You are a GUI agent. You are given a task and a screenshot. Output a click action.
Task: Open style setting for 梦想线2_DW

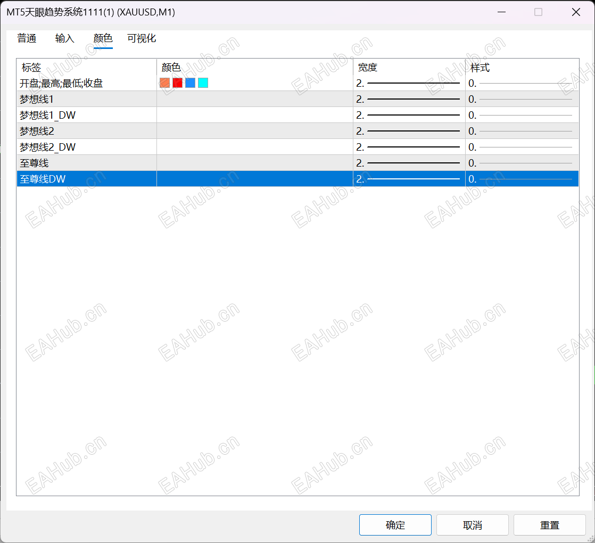click(x=522, y=147)
